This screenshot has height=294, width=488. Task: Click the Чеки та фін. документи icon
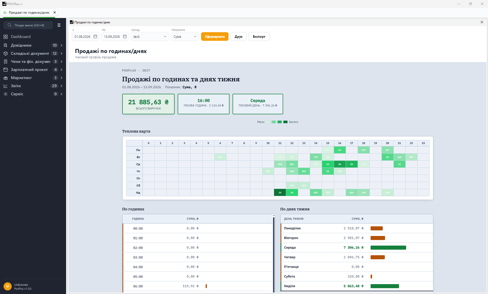6,62
